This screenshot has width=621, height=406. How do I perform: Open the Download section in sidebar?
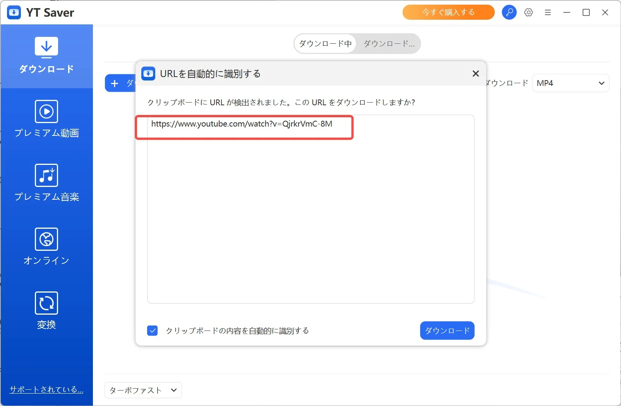click(x=46, y=56)
